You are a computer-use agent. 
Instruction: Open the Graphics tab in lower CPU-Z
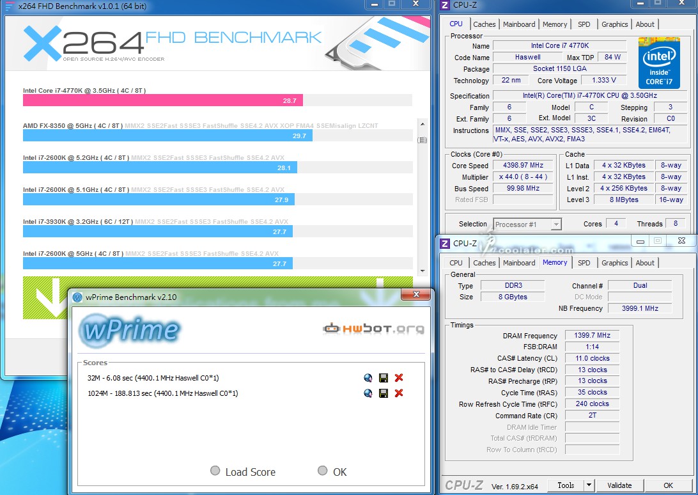(x=614, y=263)
